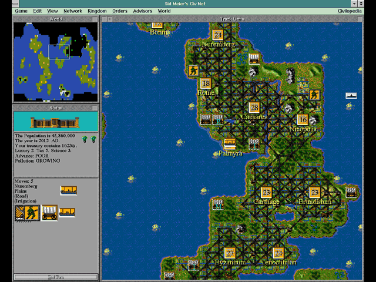Click the year is 2012 AD text

pos(37,141)
